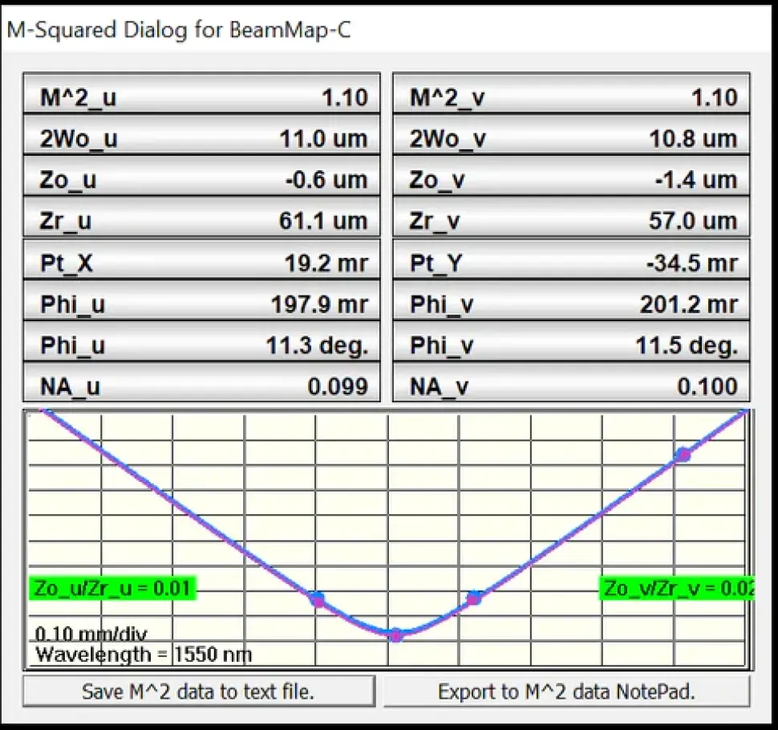The height and width of the screenshot is (730, 778).
Task: Click the NA_v numerical aperture field
Action: [x=569, y=385]
